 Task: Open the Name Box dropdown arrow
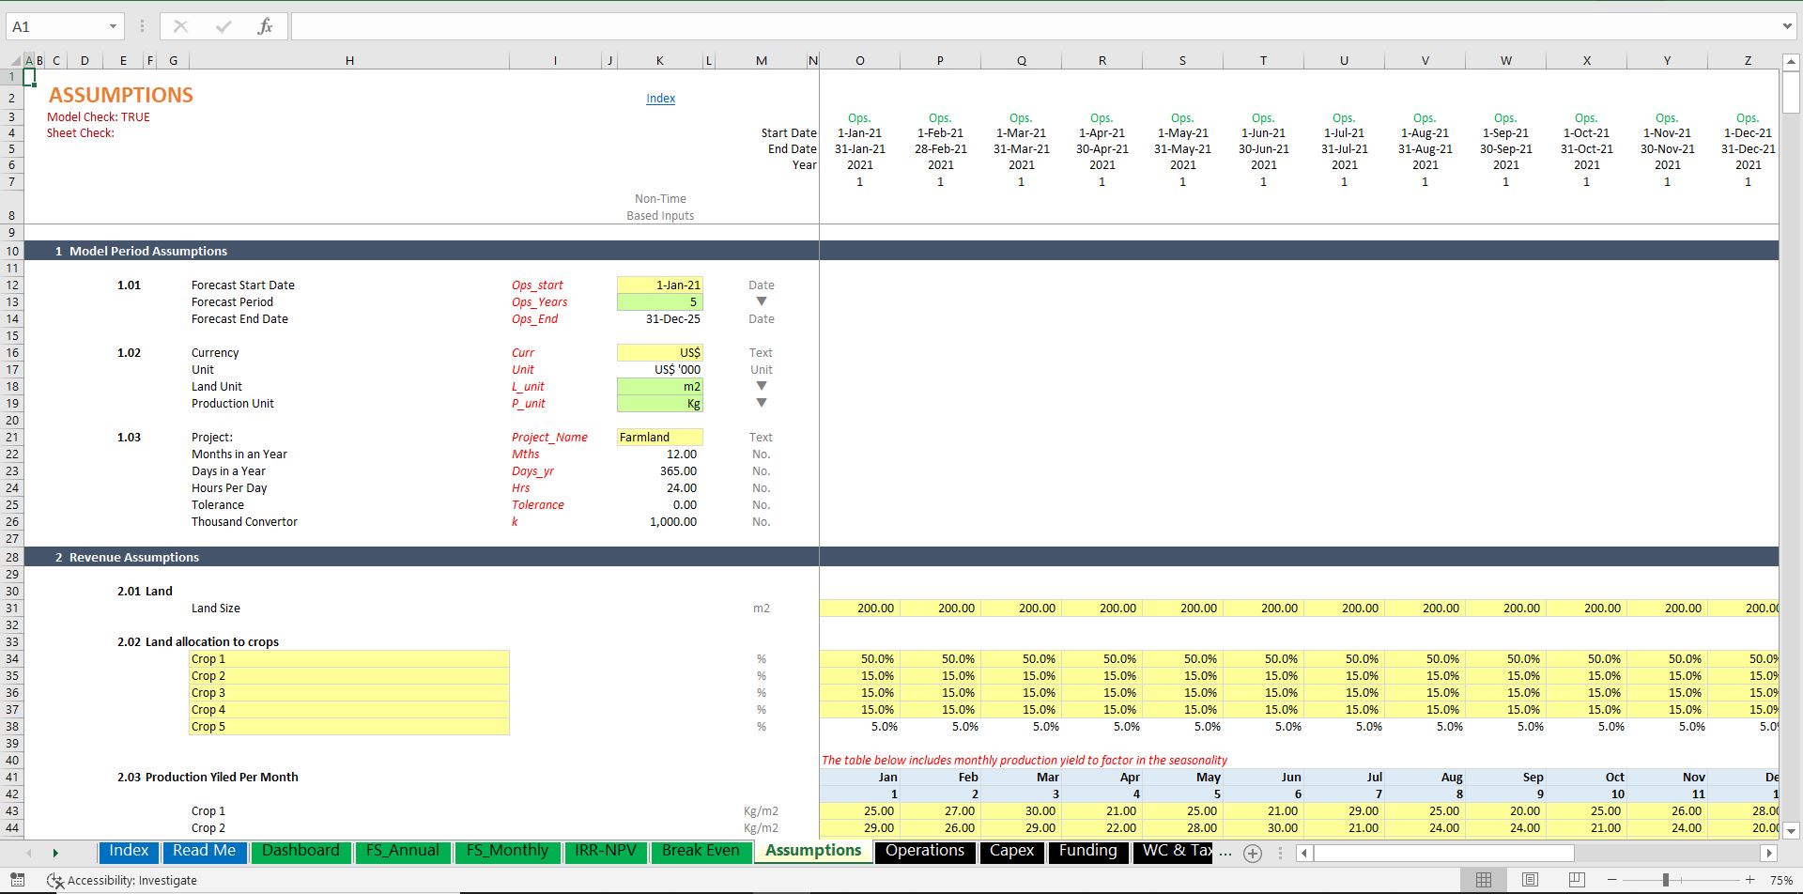(x=113, y=26)
